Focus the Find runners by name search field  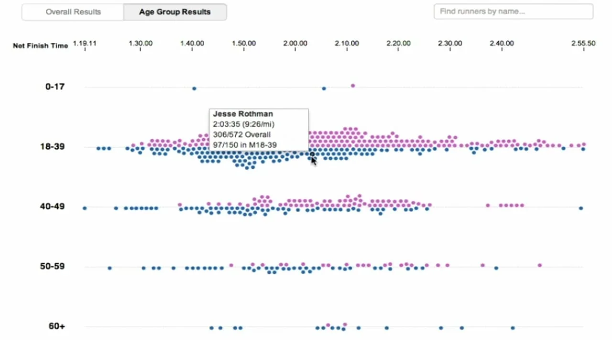pyautogui.click(x=514, y=11)
